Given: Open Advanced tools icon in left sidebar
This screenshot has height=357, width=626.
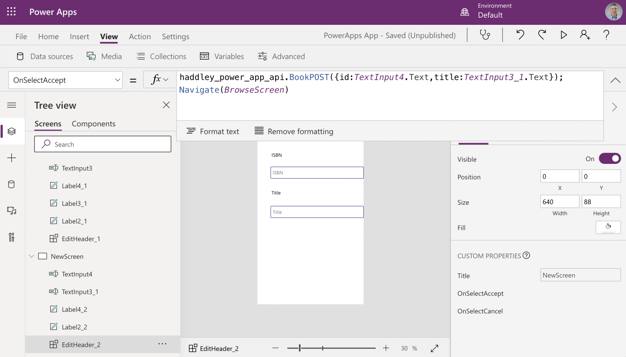Looking at the screenshot, I should point(12,237).
